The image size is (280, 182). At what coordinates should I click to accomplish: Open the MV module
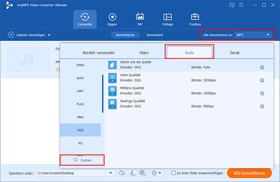[140, 20]
